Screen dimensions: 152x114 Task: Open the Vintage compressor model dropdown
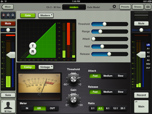pyautogui.click(x=46, y=67)
